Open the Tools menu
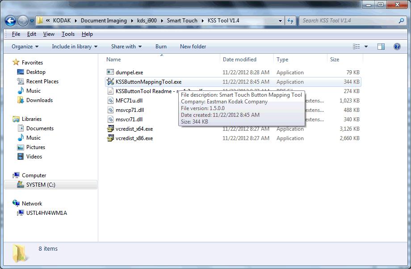 [x=68, y=34]
